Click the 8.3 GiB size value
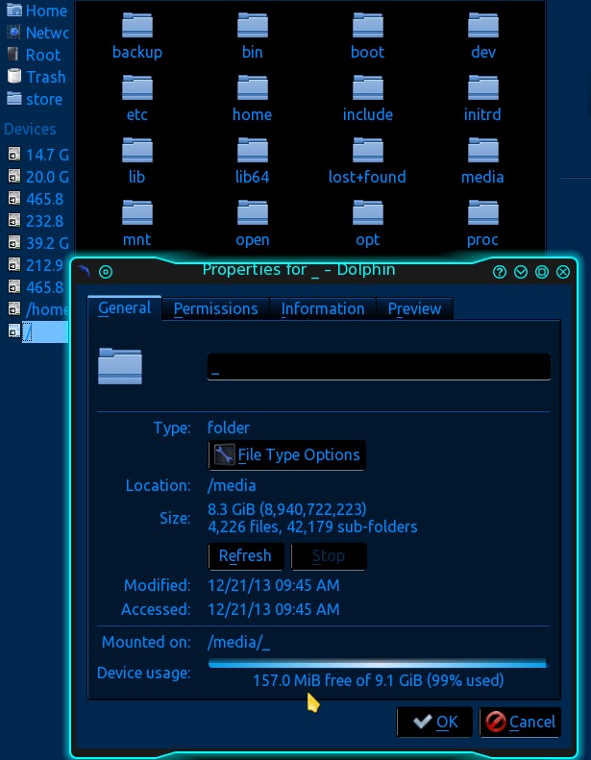 tap(287, 509)
